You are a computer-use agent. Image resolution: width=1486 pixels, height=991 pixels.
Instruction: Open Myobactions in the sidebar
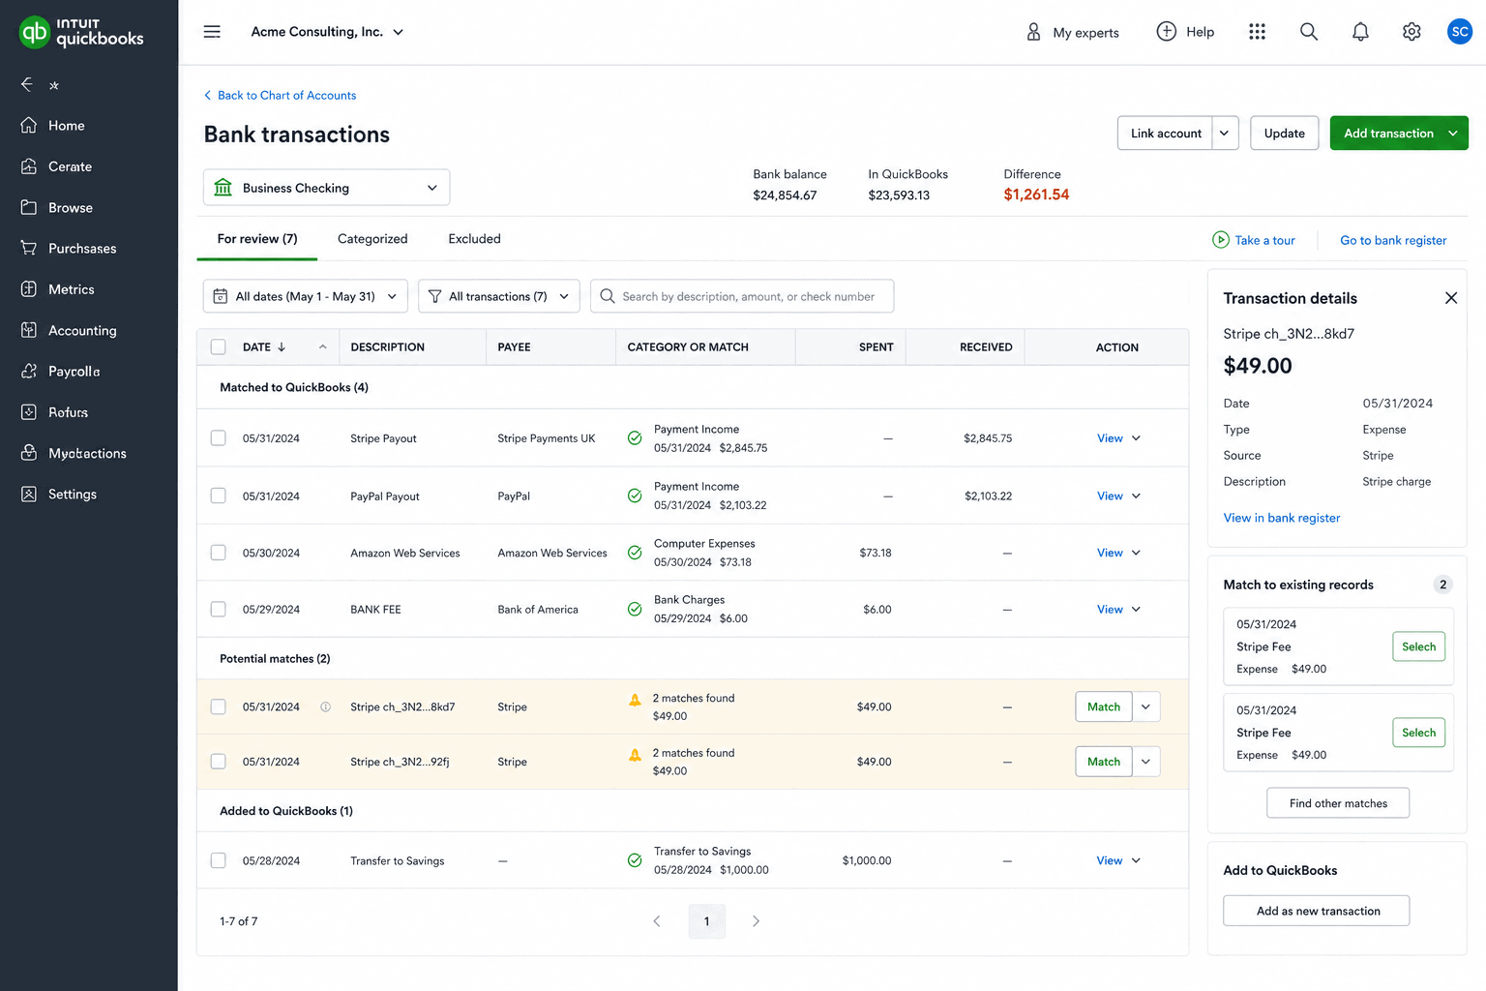tap(87, 453)
